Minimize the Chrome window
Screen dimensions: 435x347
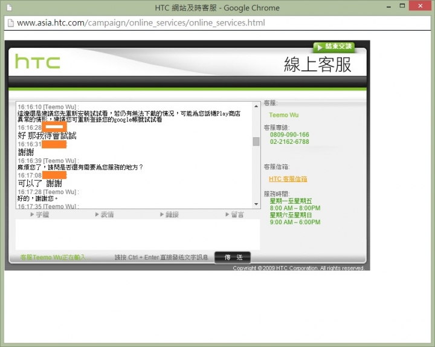tap(388, 7)
